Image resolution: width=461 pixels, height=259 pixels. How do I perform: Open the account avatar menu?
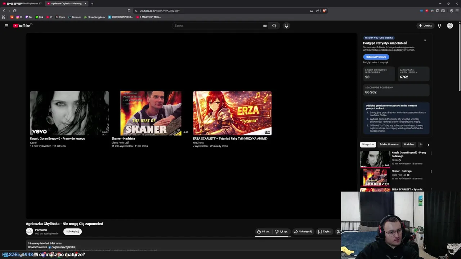coord(450,26)
